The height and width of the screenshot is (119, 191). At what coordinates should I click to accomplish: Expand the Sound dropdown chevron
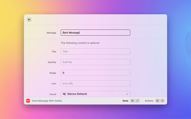pos(127,94)
